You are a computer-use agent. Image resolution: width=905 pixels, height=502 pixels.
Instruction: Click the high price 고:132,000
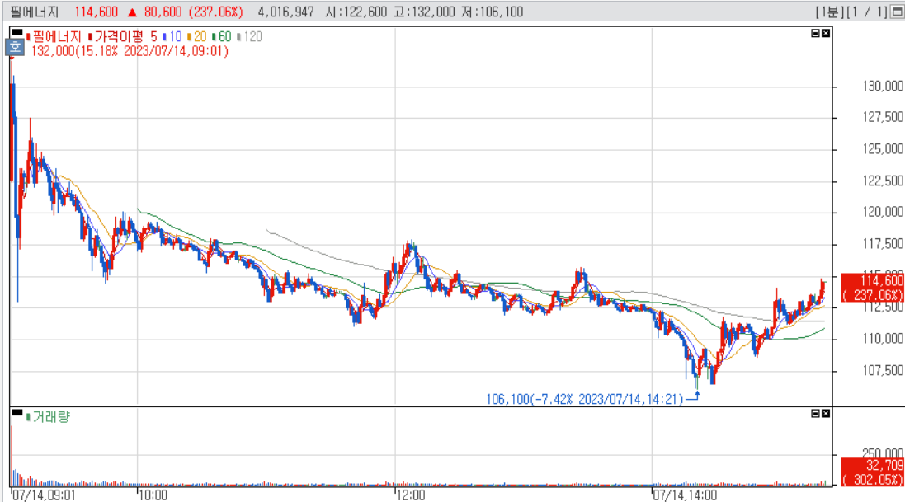424,12
